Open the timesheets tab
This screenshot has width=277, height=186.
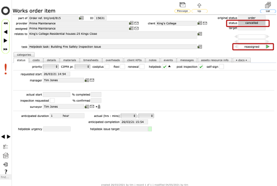[91, 60]
